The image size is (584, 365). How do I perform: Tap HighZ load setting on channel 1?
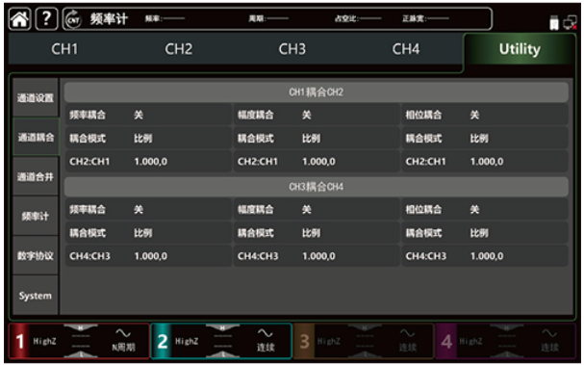tap(44, 341)
